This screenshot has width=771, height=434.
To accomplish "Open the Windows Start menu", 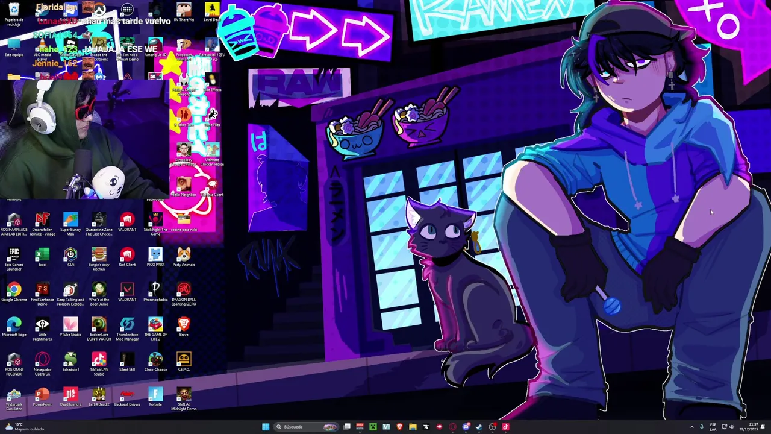I will (x=266, y=427).
